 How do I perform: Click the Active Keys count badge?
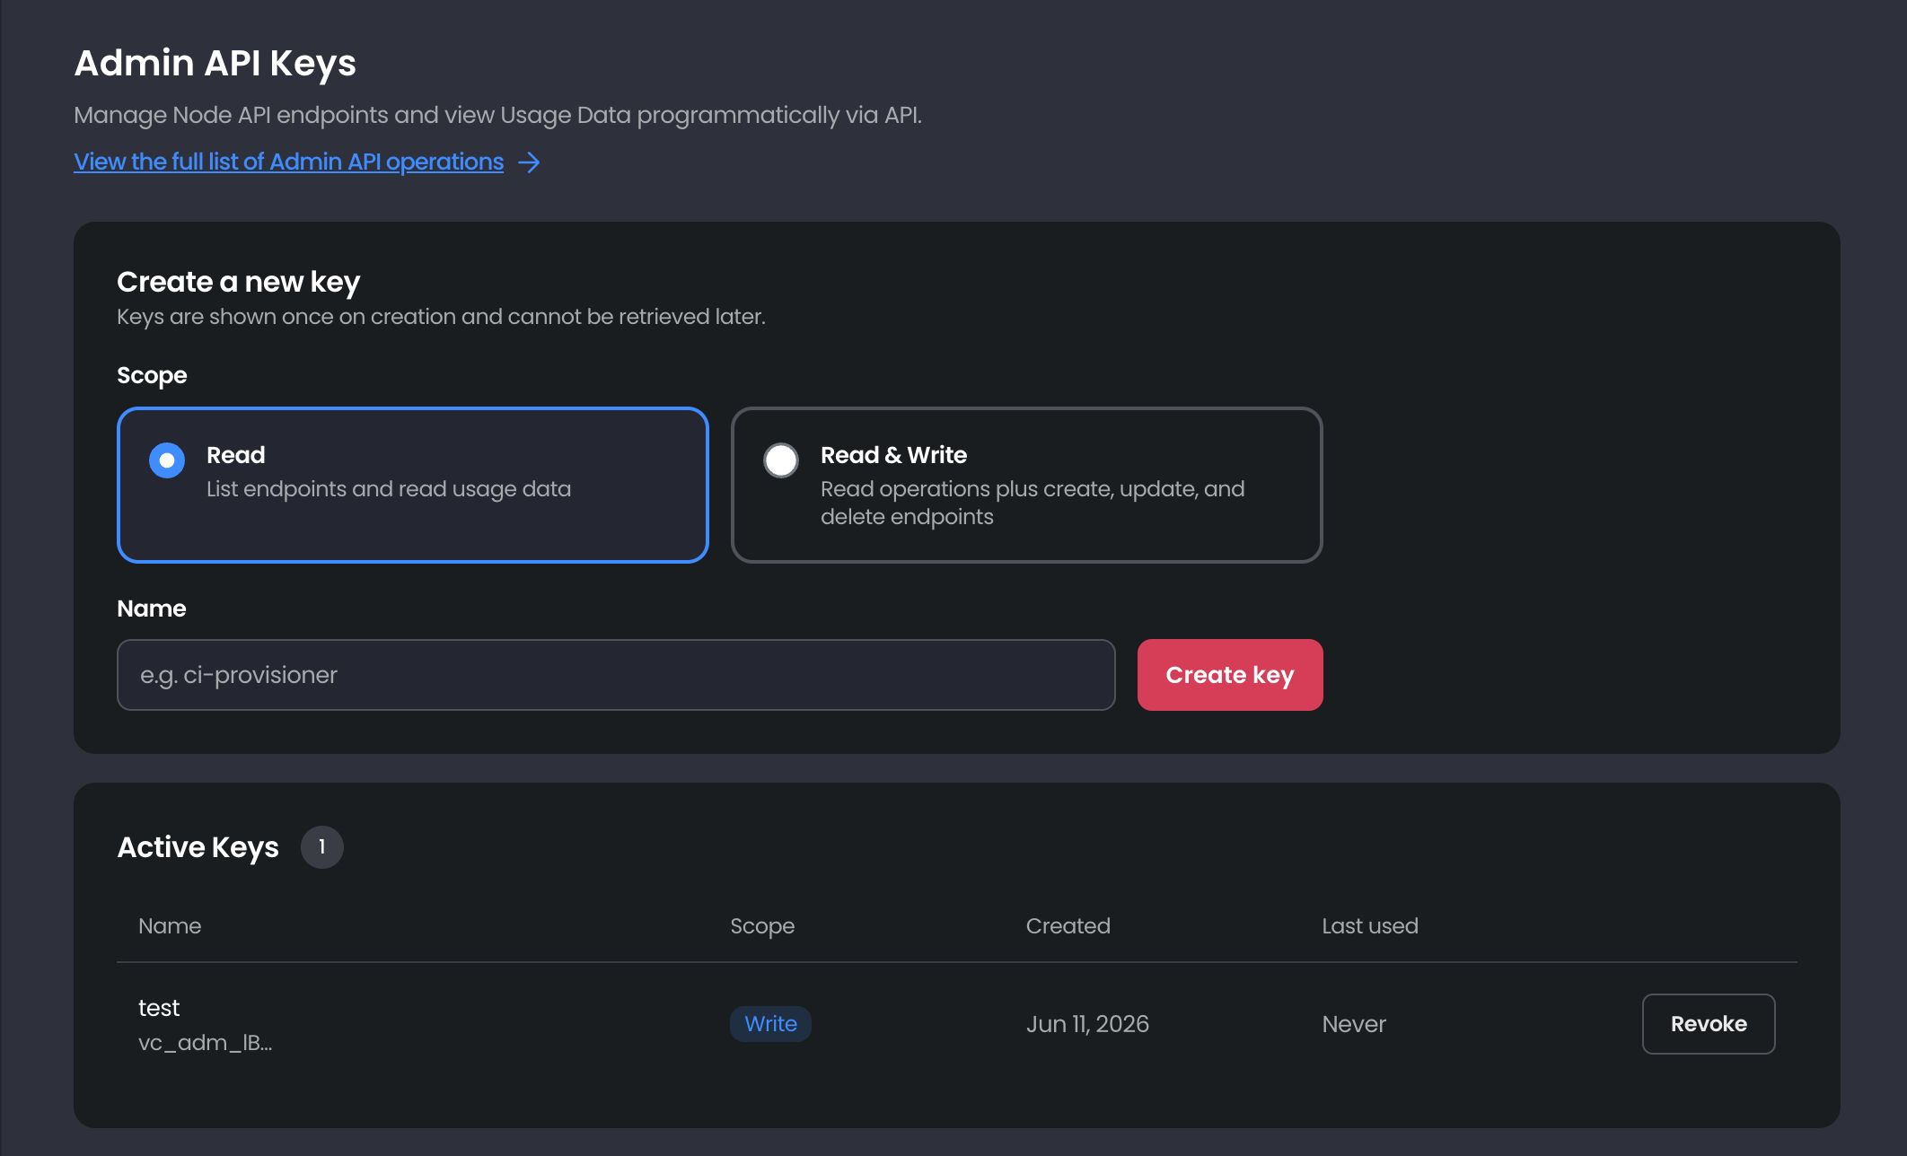322,847
